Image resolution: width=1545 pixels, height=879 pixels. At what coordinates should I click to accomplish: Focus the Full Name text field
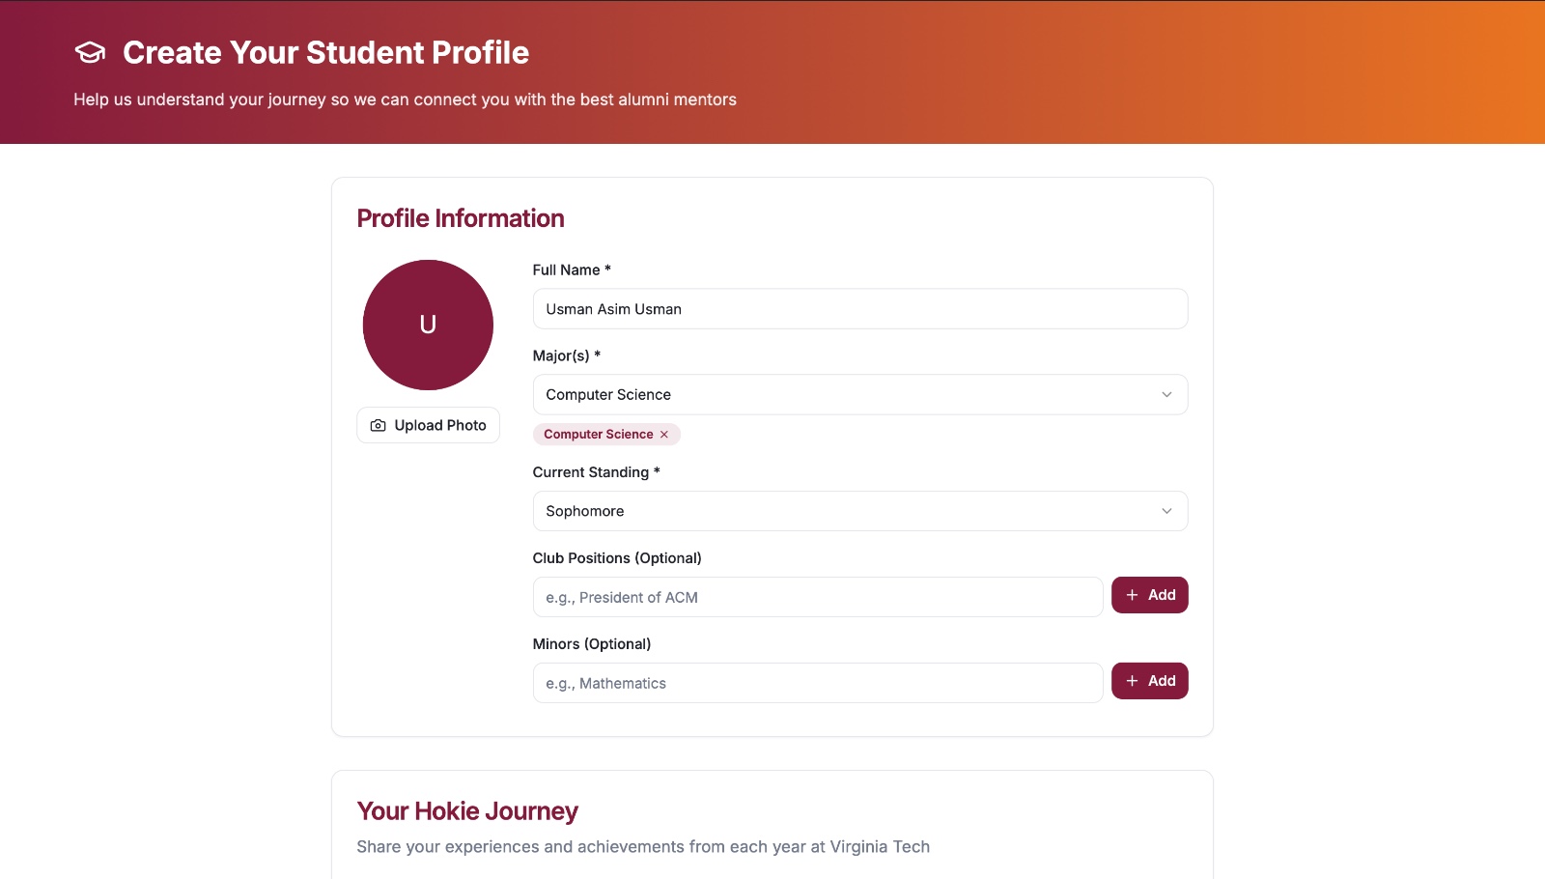[x=859, y=309]
